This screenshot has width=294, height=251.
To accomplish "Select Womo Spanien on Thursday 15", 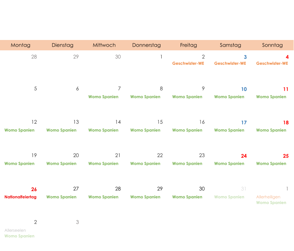I will [145, 130].
